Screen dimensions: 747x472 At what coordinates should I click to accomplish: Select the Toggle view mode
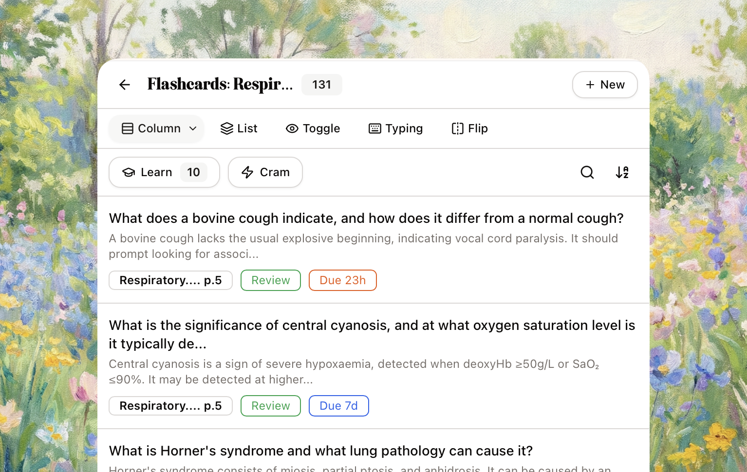[x=313, y=128]
